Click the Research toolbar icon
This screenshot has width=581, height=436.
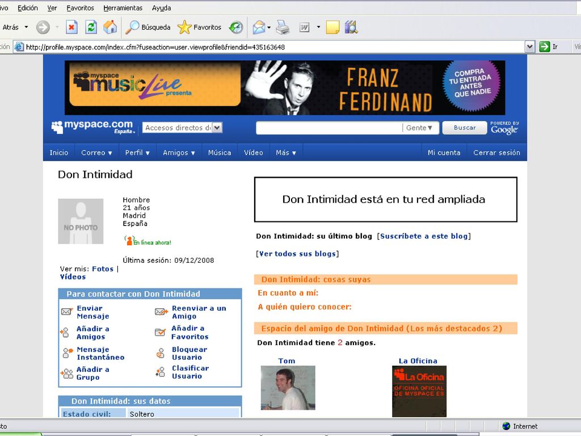pyautogui.click(x=351, y=27)
